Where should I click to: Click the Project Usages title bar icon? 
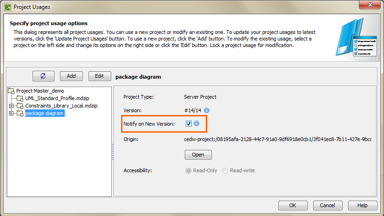pyautogui.click(x=7, y=7)
